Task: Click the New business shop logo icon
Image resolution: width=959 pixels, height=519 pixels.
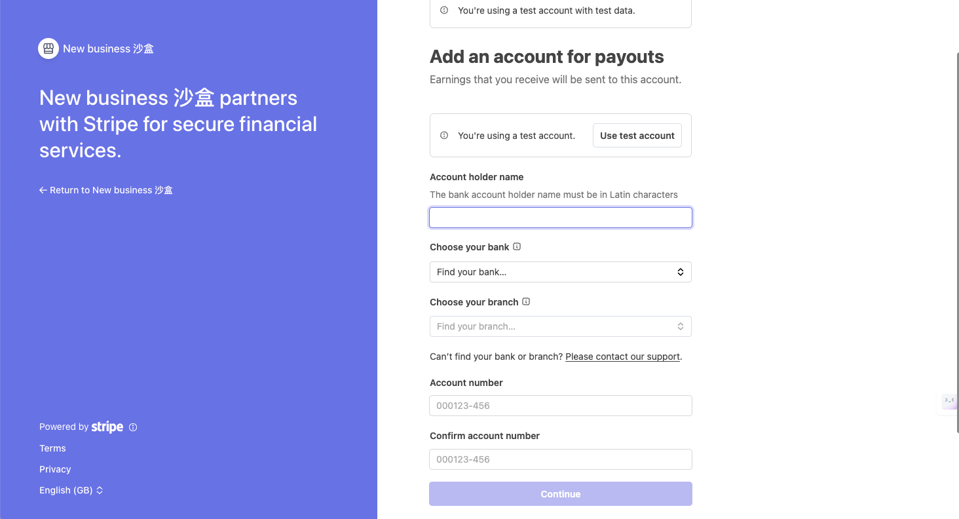Action: pos(48,48)
